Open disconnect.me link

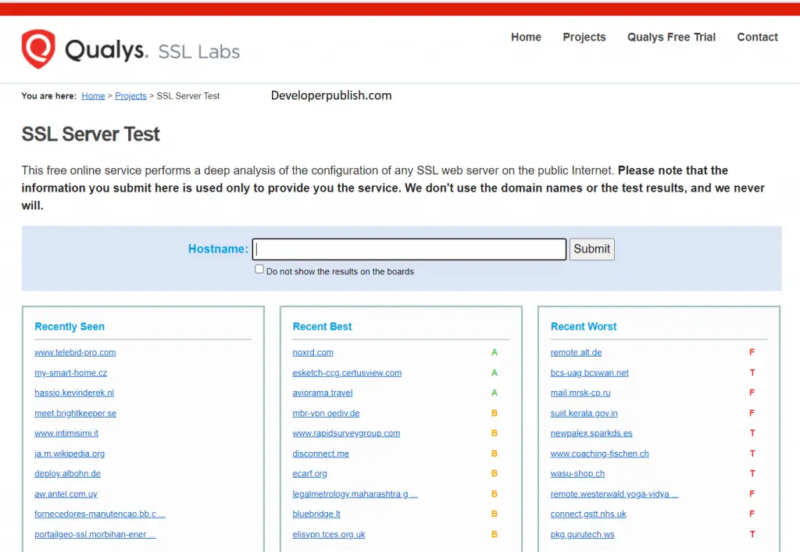(x=321, y=453)
